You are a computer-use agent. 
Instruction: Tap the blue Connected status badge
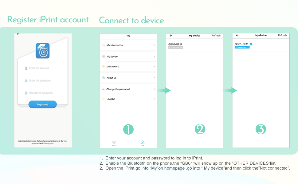point(242,48)
